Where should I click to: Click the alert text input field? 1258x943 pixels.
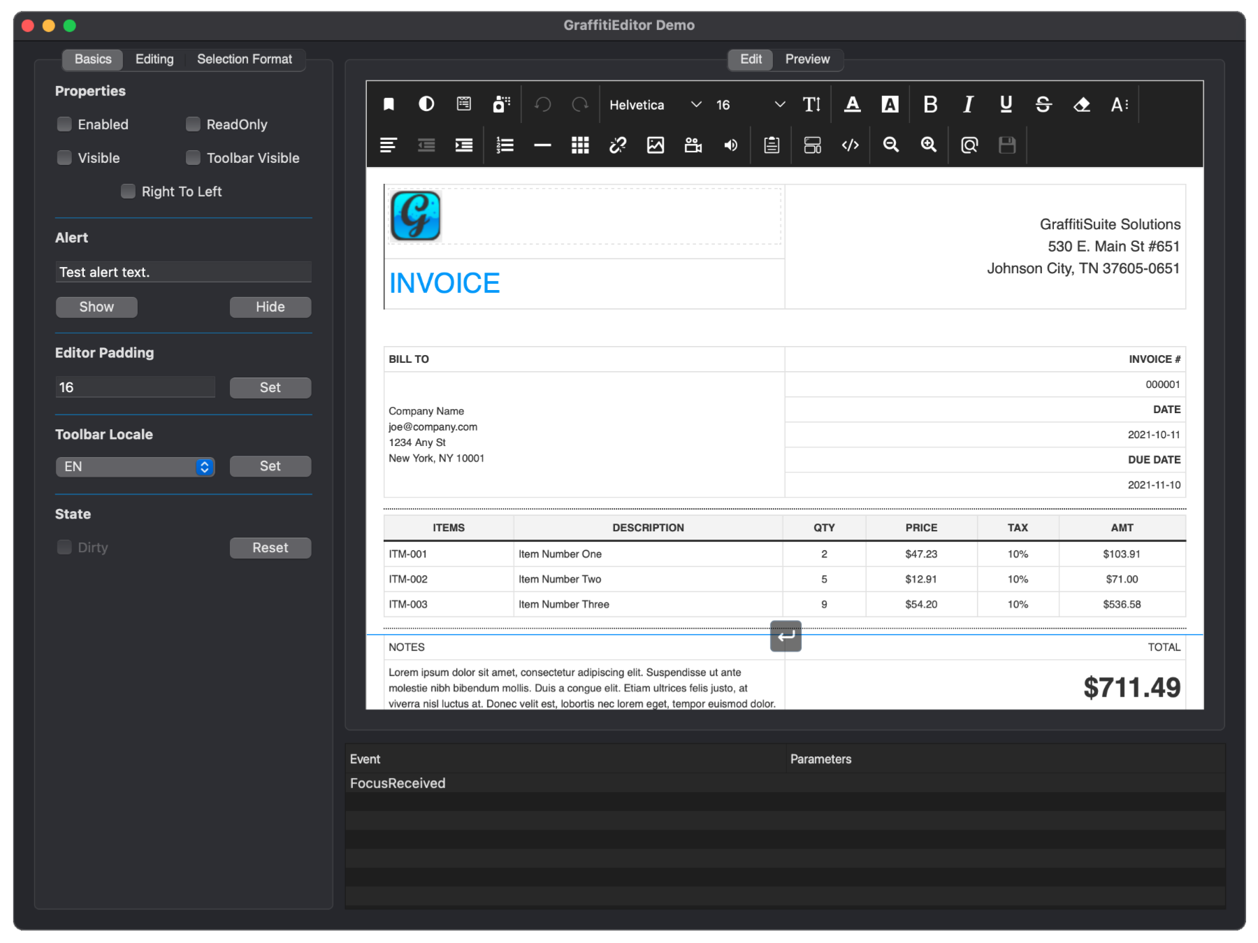pyautogui.click(x=183, y=272)
